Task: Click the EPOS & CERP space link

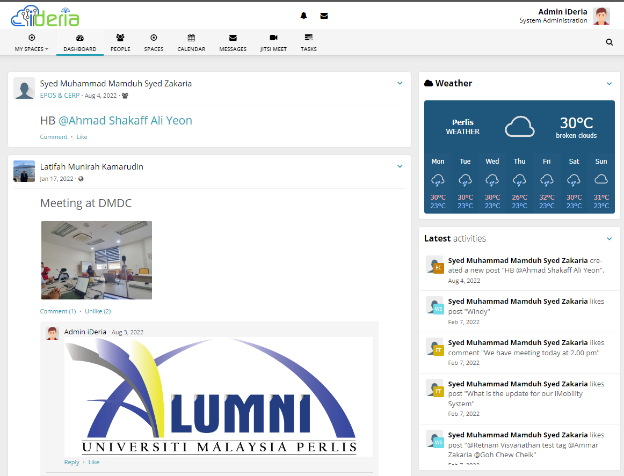Action: 60,96
